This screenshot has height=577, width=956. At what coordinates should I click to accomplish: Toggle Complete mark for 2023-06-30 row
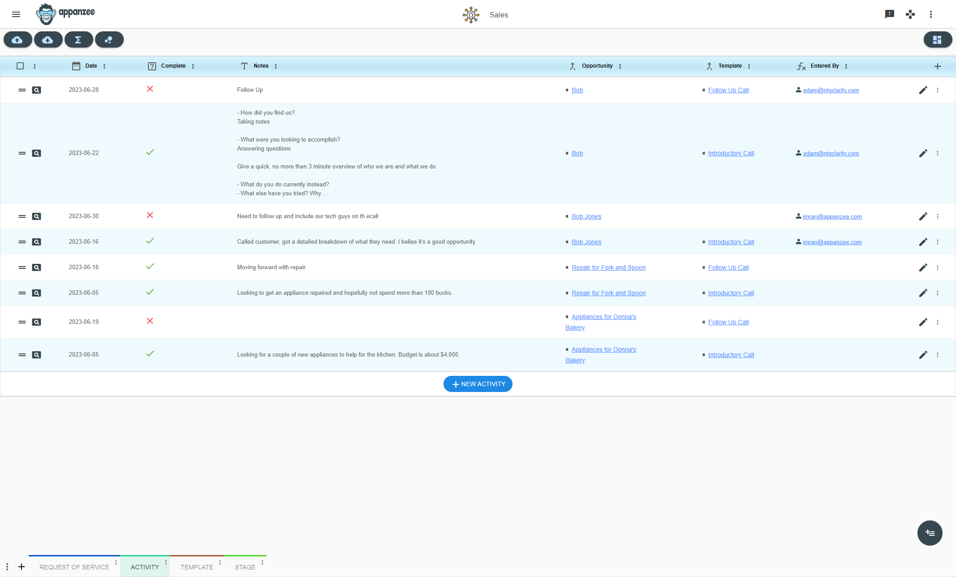[x=150, y=215]
